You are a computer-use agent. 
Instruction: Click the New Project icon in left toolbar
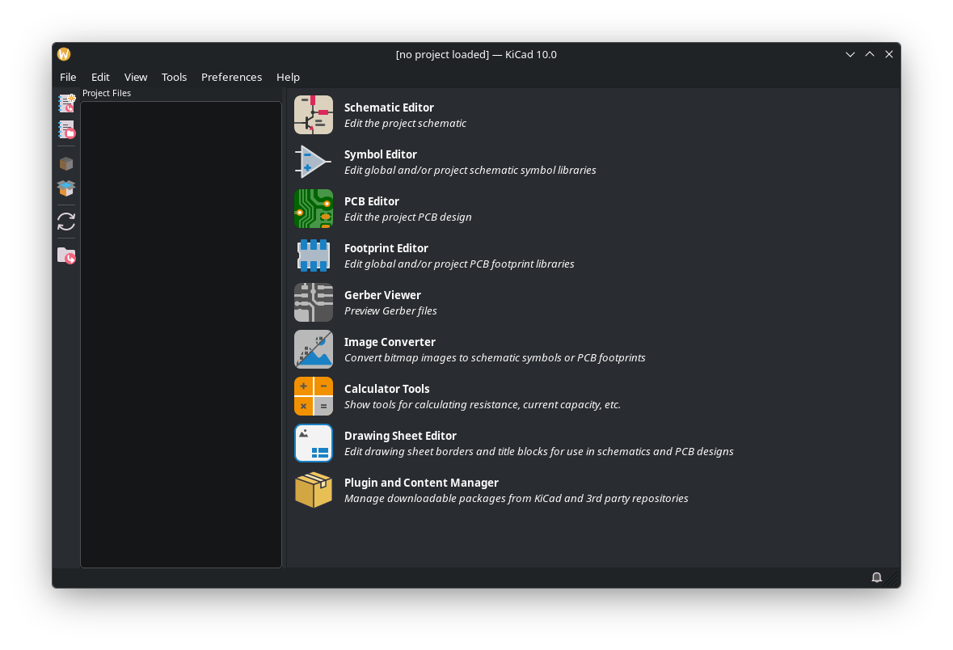[x=66, y=103]
